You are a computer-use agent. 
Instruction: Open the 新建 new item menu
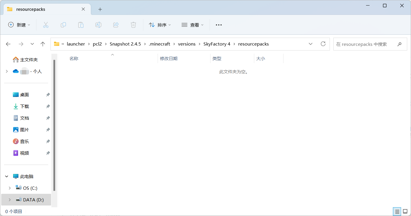[19, 25]
